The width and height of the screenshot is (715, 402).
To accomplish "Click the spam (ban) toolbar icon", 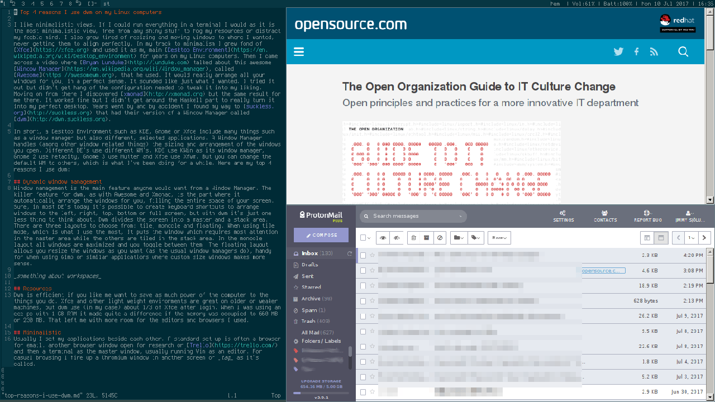I will click(x=440, y=238).
